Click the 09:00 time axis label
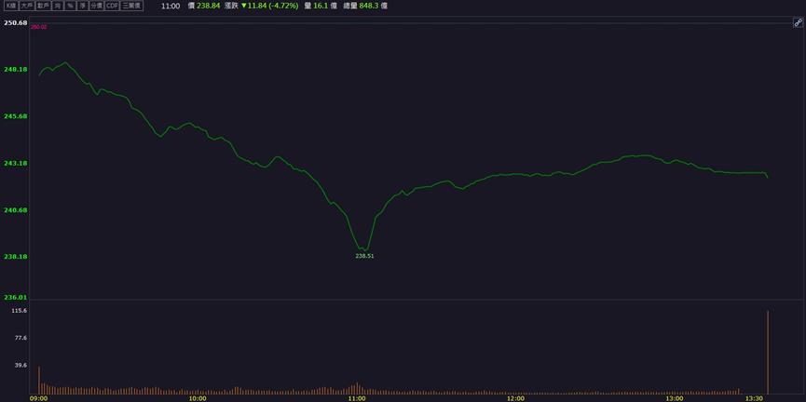The height and width of the screenshot is (402, 806). 39,398
